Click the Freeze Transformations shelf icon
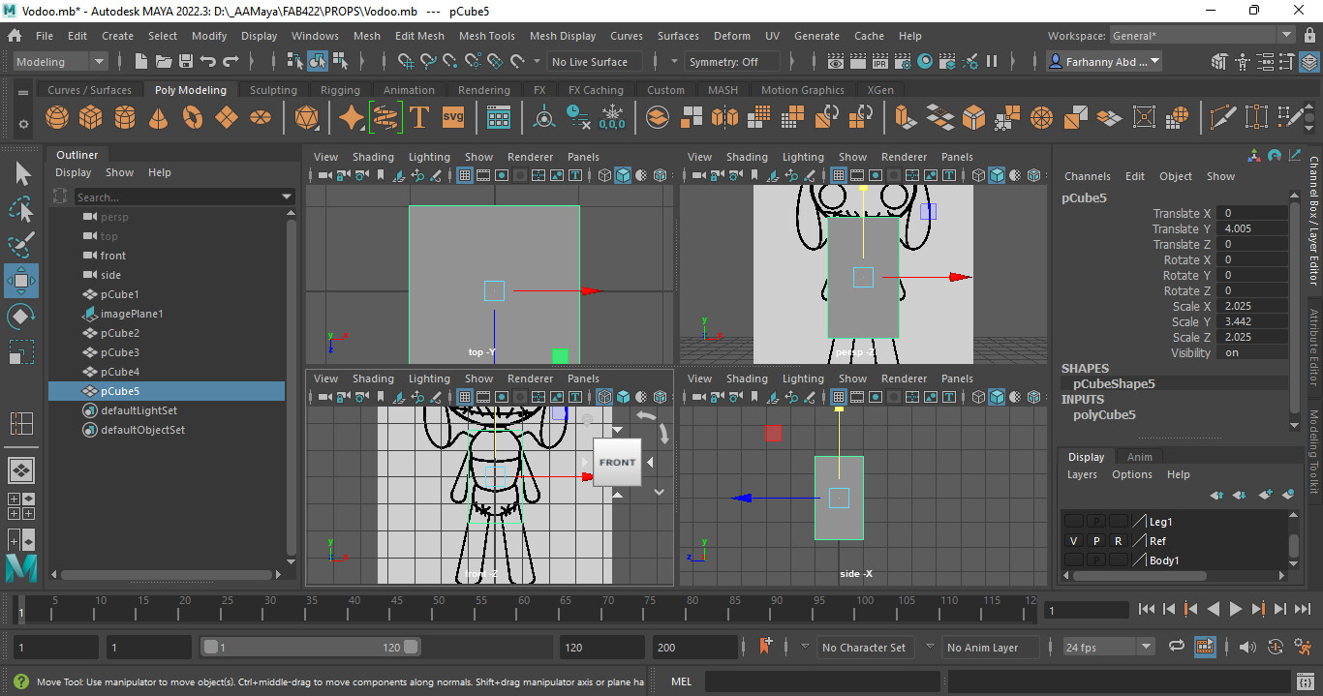The height and width of the screenshot is (696, 1323). tap(612, 118)
